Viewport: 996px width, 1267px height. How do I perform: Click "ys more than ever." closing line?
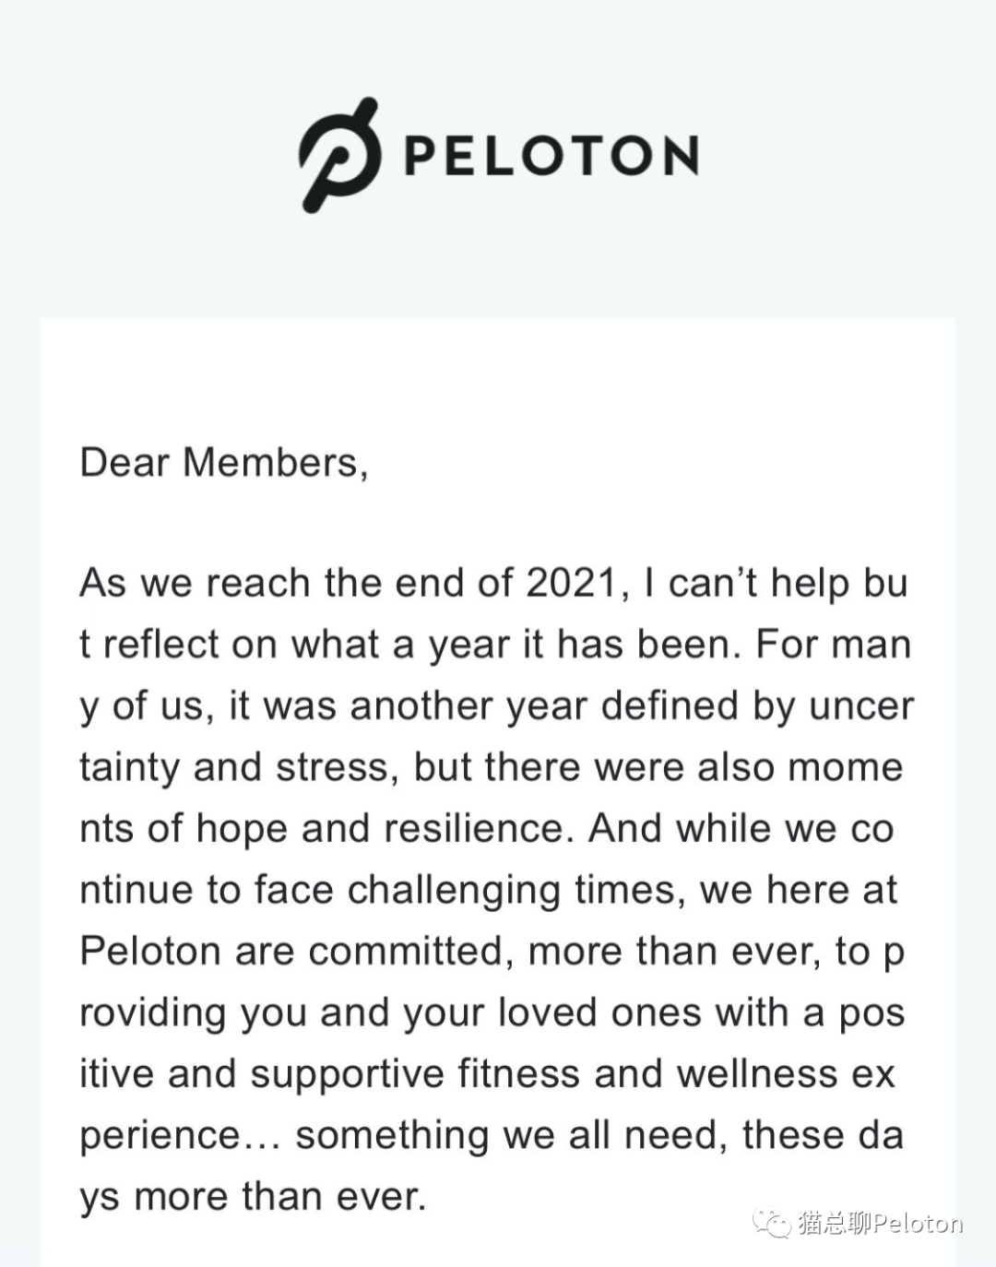(253, 1197)
